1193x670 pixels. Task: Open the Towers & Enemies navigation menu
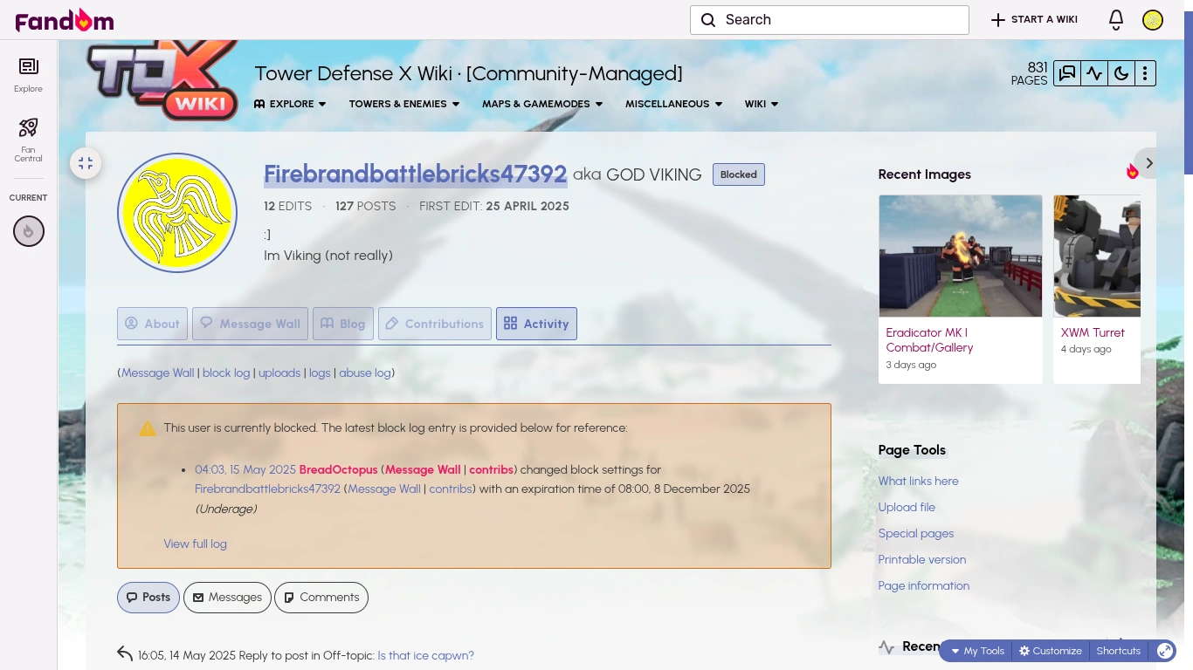pos(403,104)
